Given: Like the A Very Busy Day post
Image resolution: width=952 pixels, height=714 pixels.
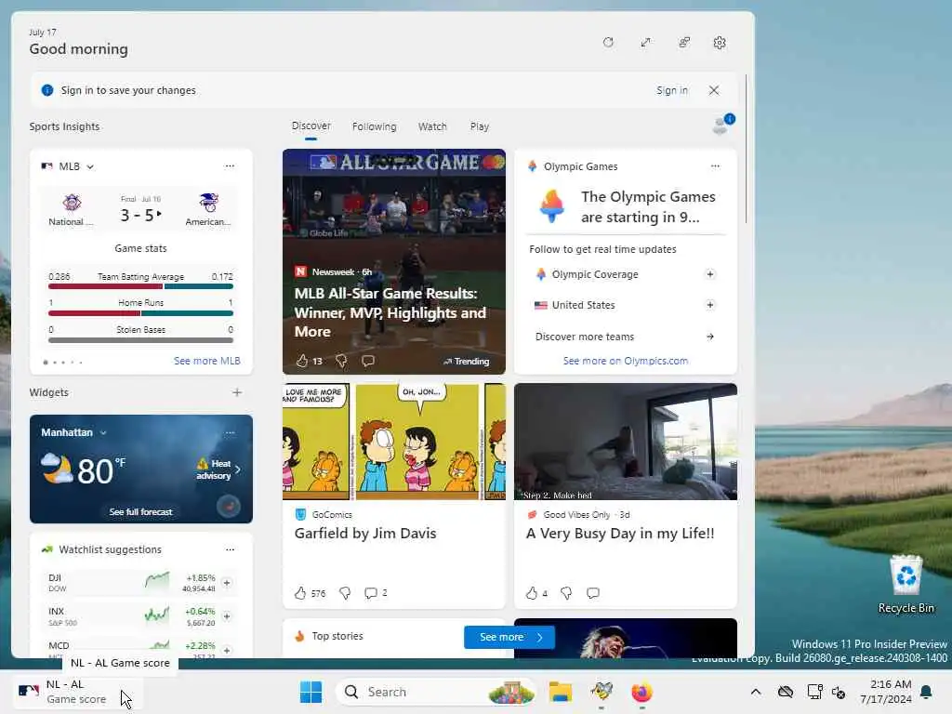Looking at the screenshot, I should coord(531,593).
